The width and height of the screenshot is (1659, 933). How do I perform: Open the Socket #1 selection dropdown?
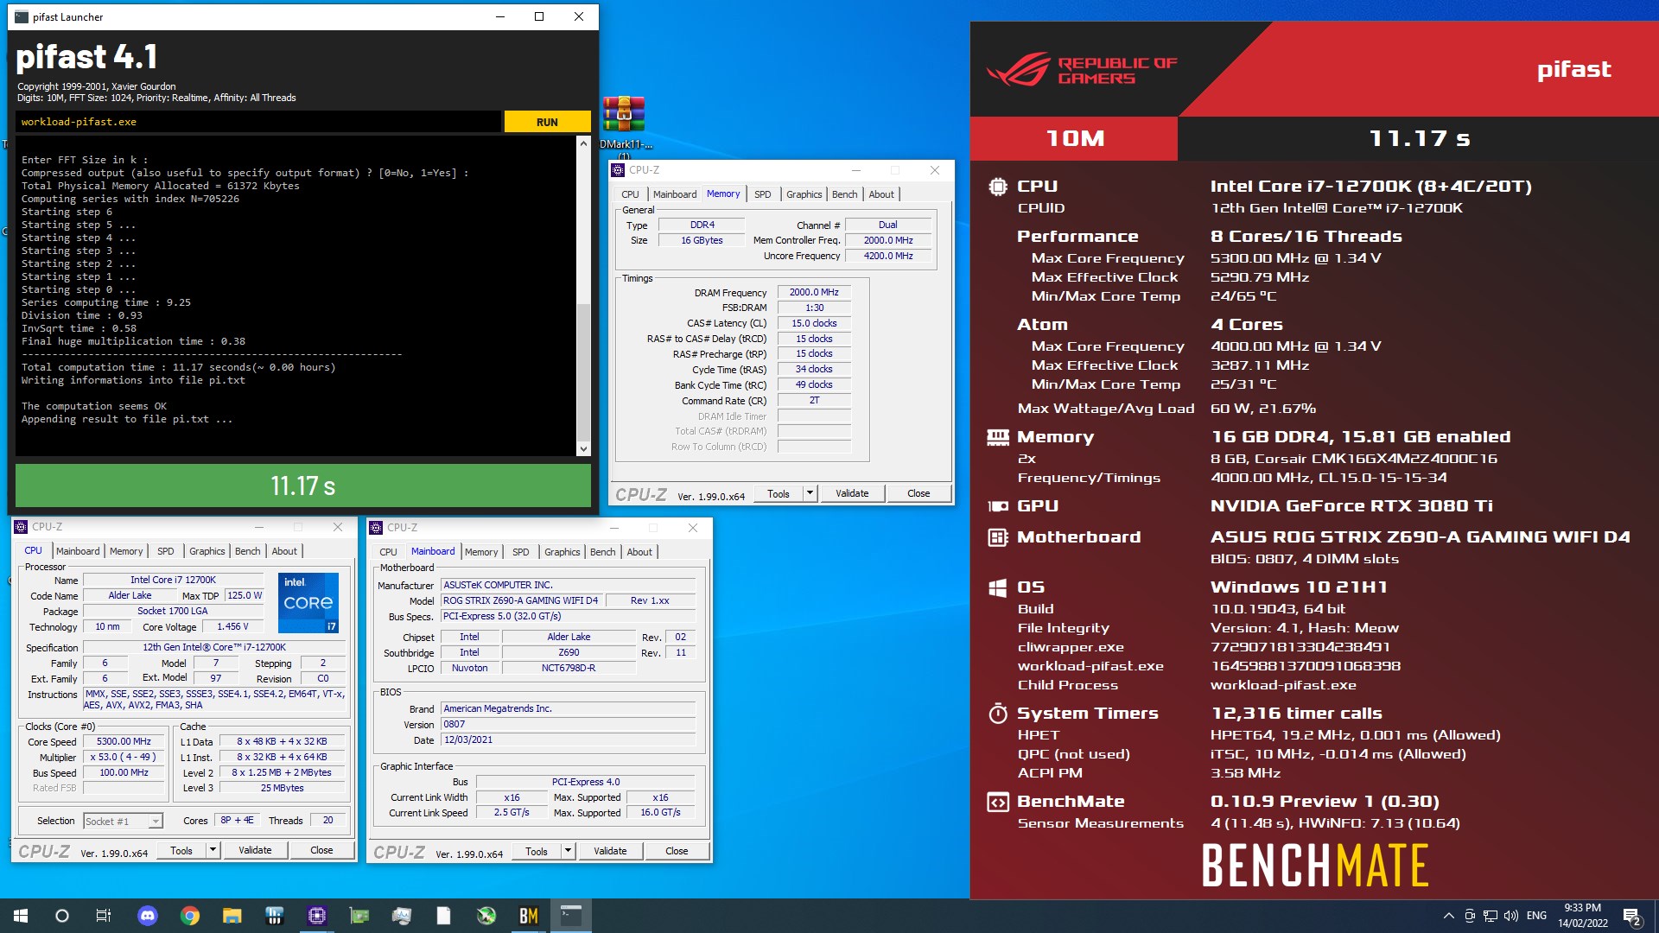(124, 821)
